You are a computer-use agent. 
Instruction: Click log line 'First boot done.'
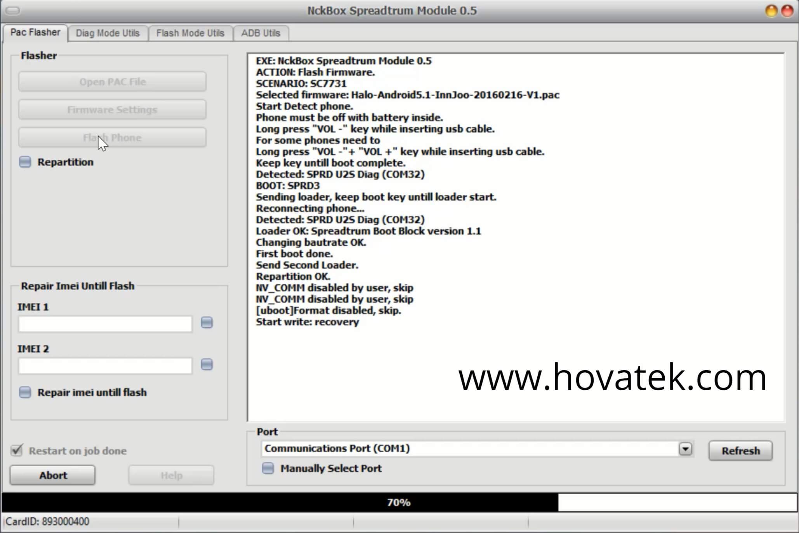(294, 254)
